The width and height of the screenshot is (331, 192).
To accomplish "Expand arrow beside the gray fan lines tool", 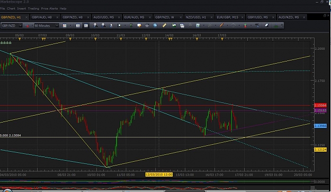I will point(216,25).
